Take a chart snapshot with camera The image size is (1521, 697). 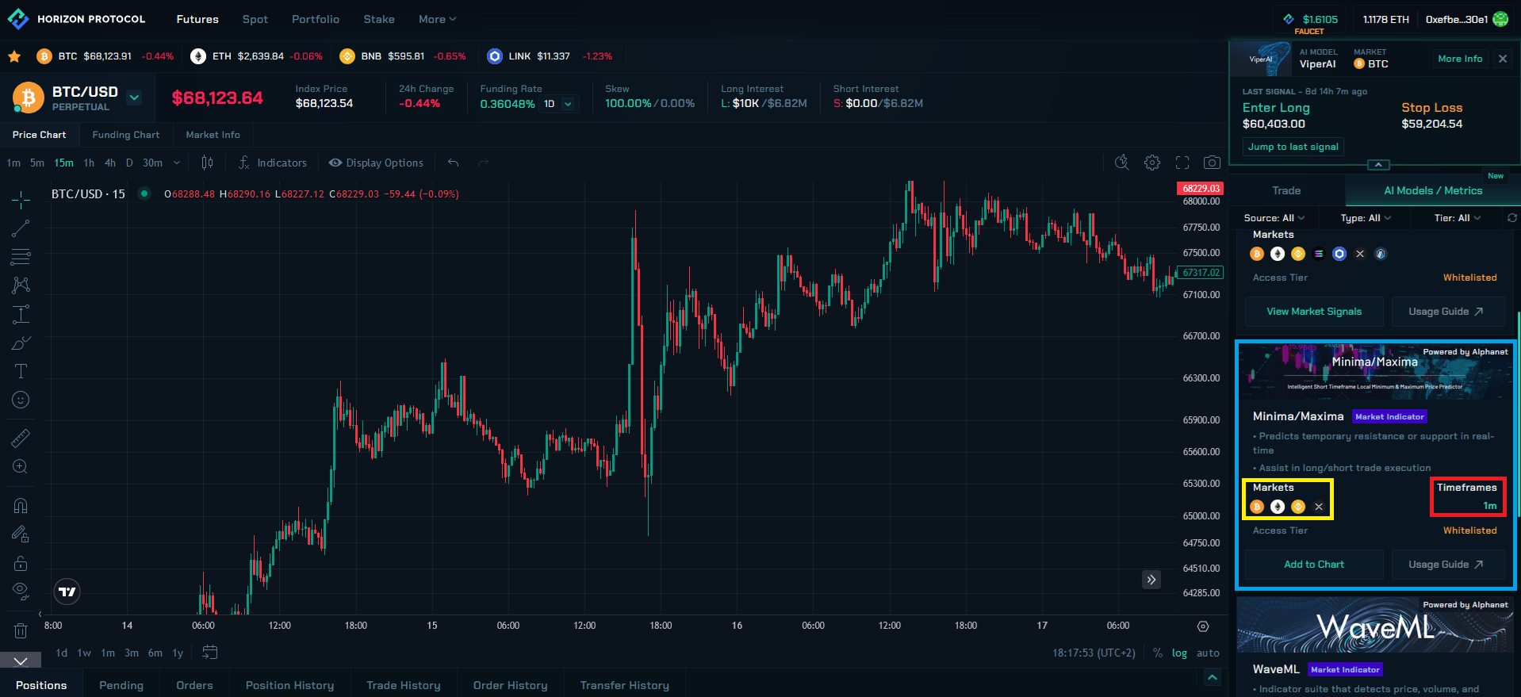(1212, 163)
